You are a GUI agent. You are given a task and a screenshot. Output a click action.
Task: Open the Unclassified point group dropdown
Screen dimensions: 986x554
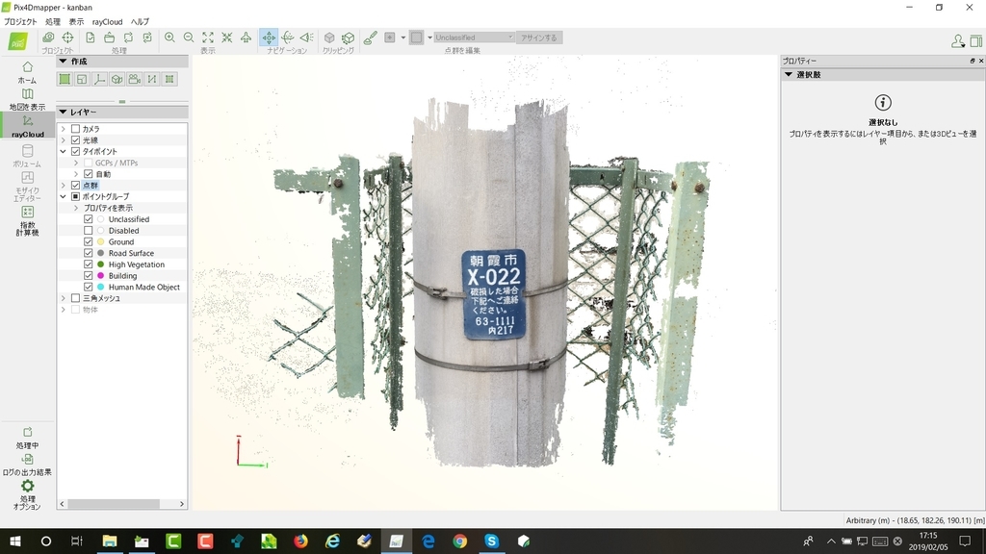(475, 38)
